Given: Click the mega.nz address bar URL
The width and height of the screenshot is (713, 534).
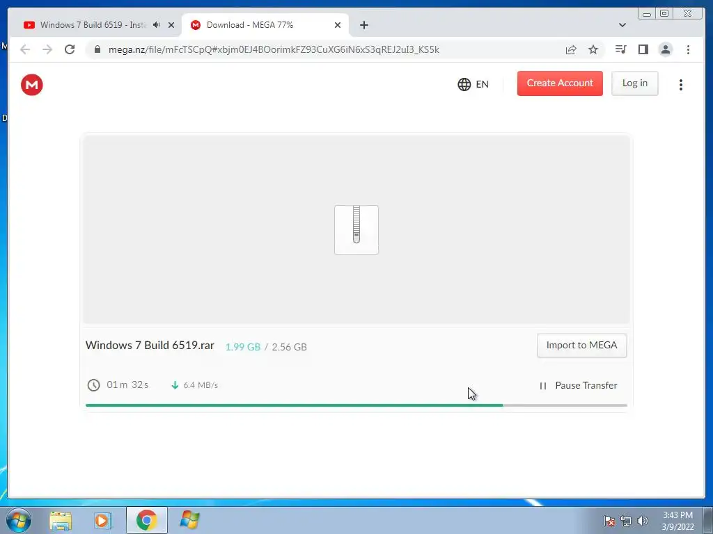Looking at the screenshot, I should (274, 49).
